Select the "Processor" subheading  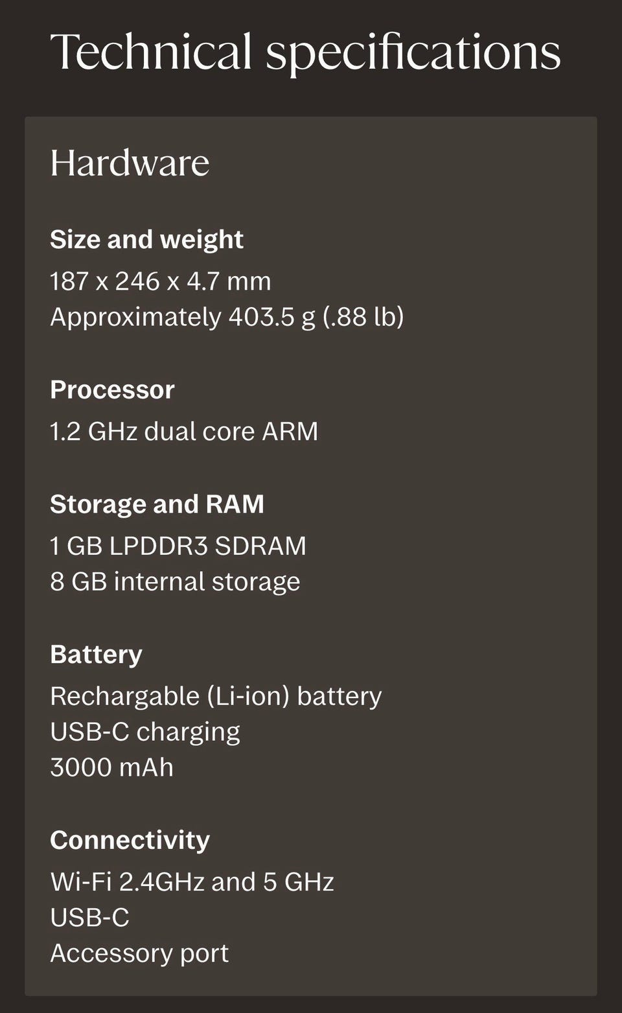[x=112, y=390]
